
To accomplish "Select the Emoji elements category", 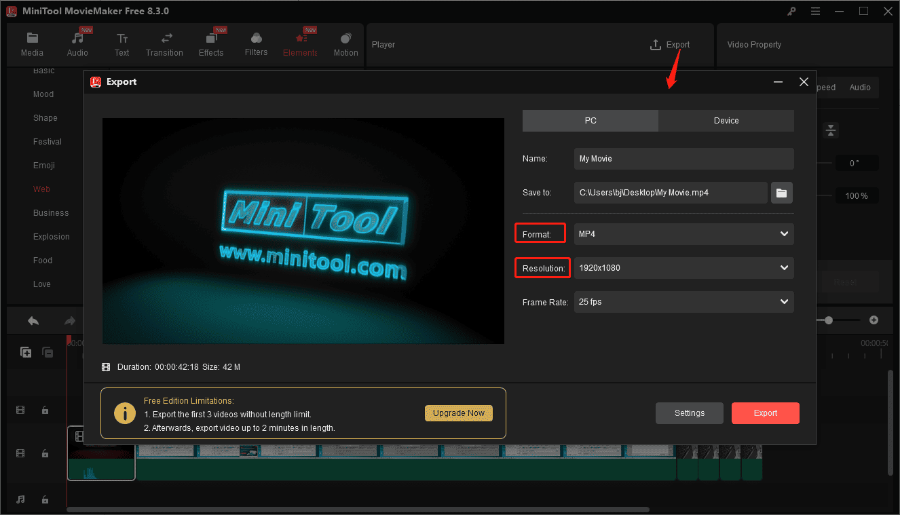I will point(44,166).
